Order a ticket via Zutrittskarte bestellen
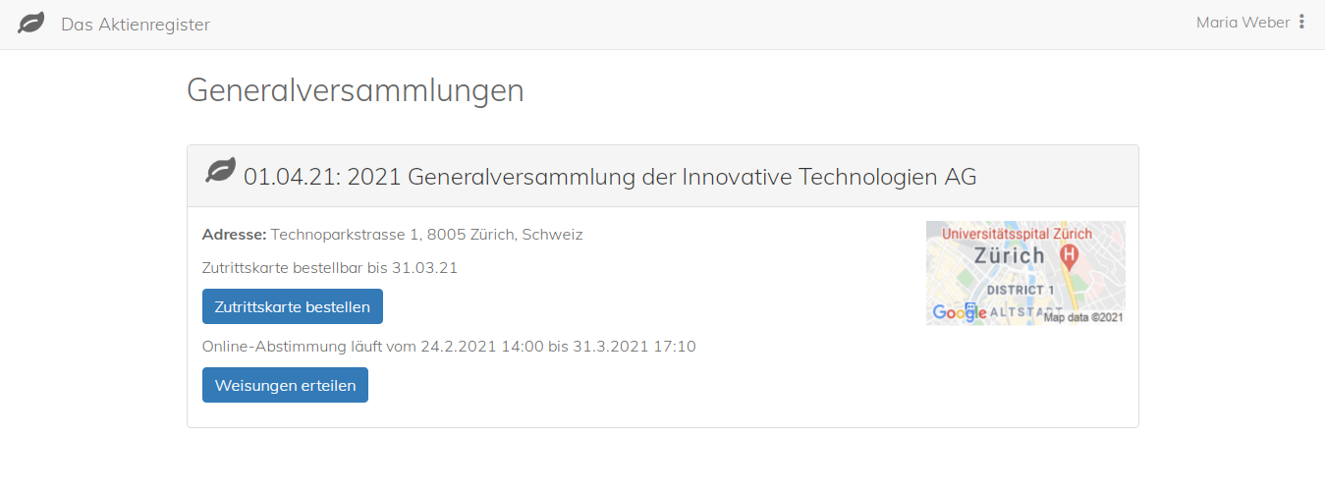The height and width of the screenshot is (490, 1325). click(x=293, y=306)
